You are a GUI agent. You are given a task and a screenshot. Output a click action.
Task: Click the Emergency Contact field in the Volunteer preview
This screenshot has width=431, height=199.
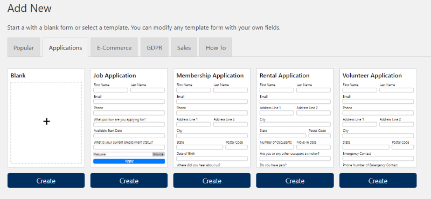point(378,159)
